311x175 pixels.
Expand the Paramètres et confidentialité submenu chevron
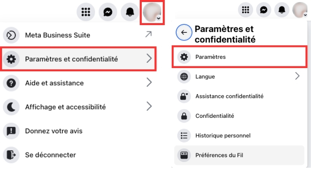tap(149, 59)
